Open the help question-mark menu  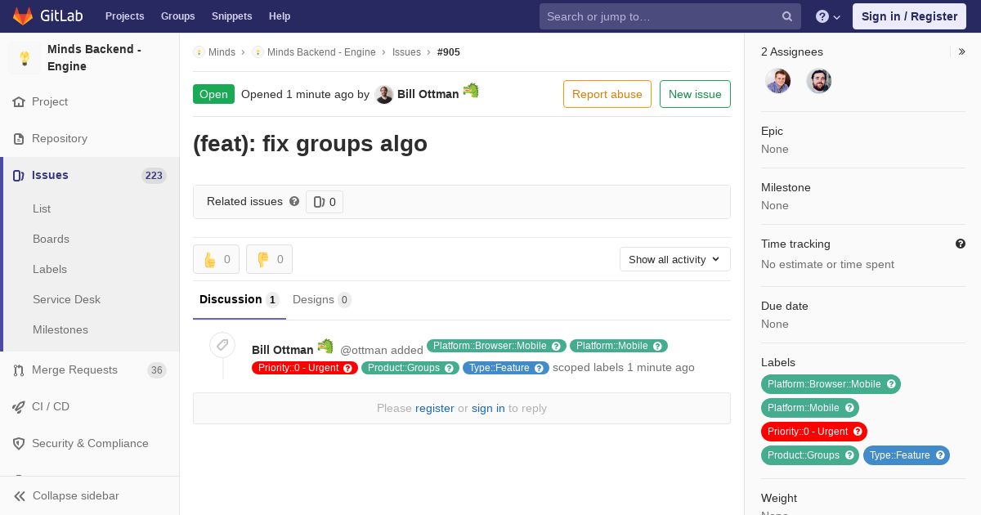click(828, 16)
